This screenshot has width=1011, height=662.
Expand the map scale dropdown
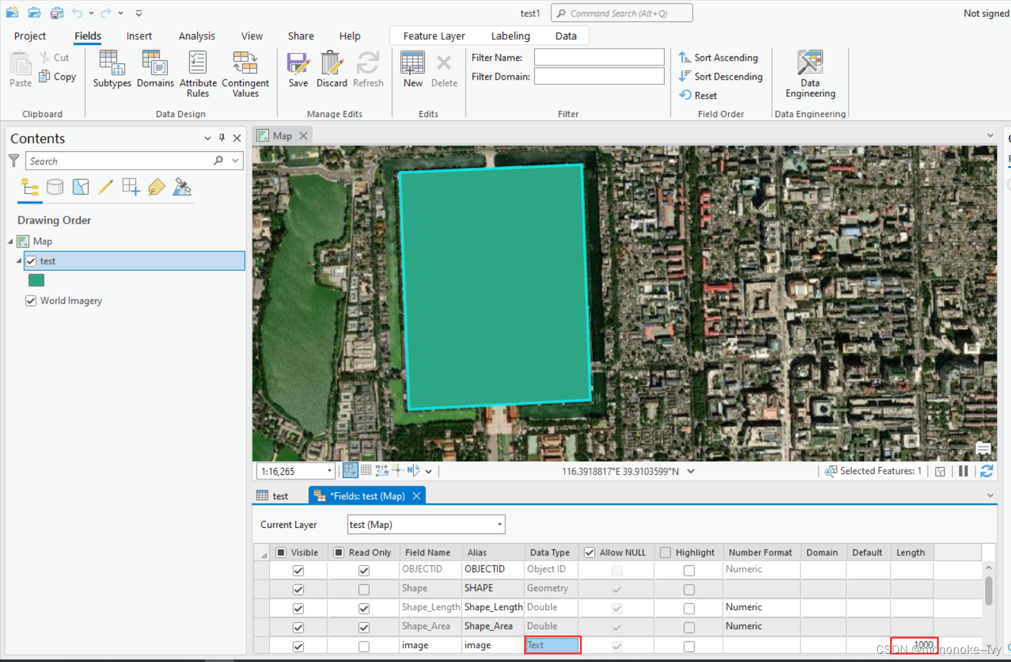coord(329,471)
